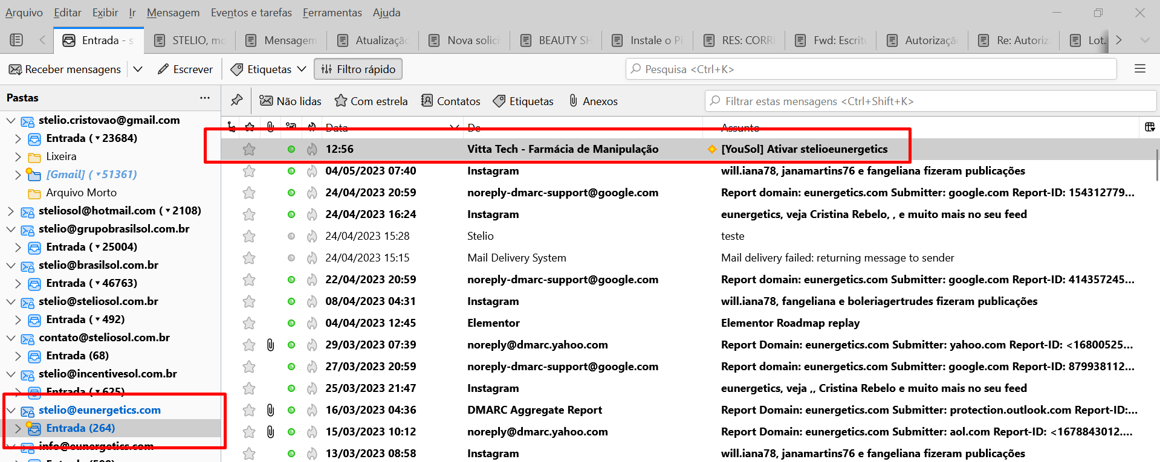Open Eventos e tarefas menu
This screenshot has height=462, width=1160.
pyautogui.click(x=251, y=13)
